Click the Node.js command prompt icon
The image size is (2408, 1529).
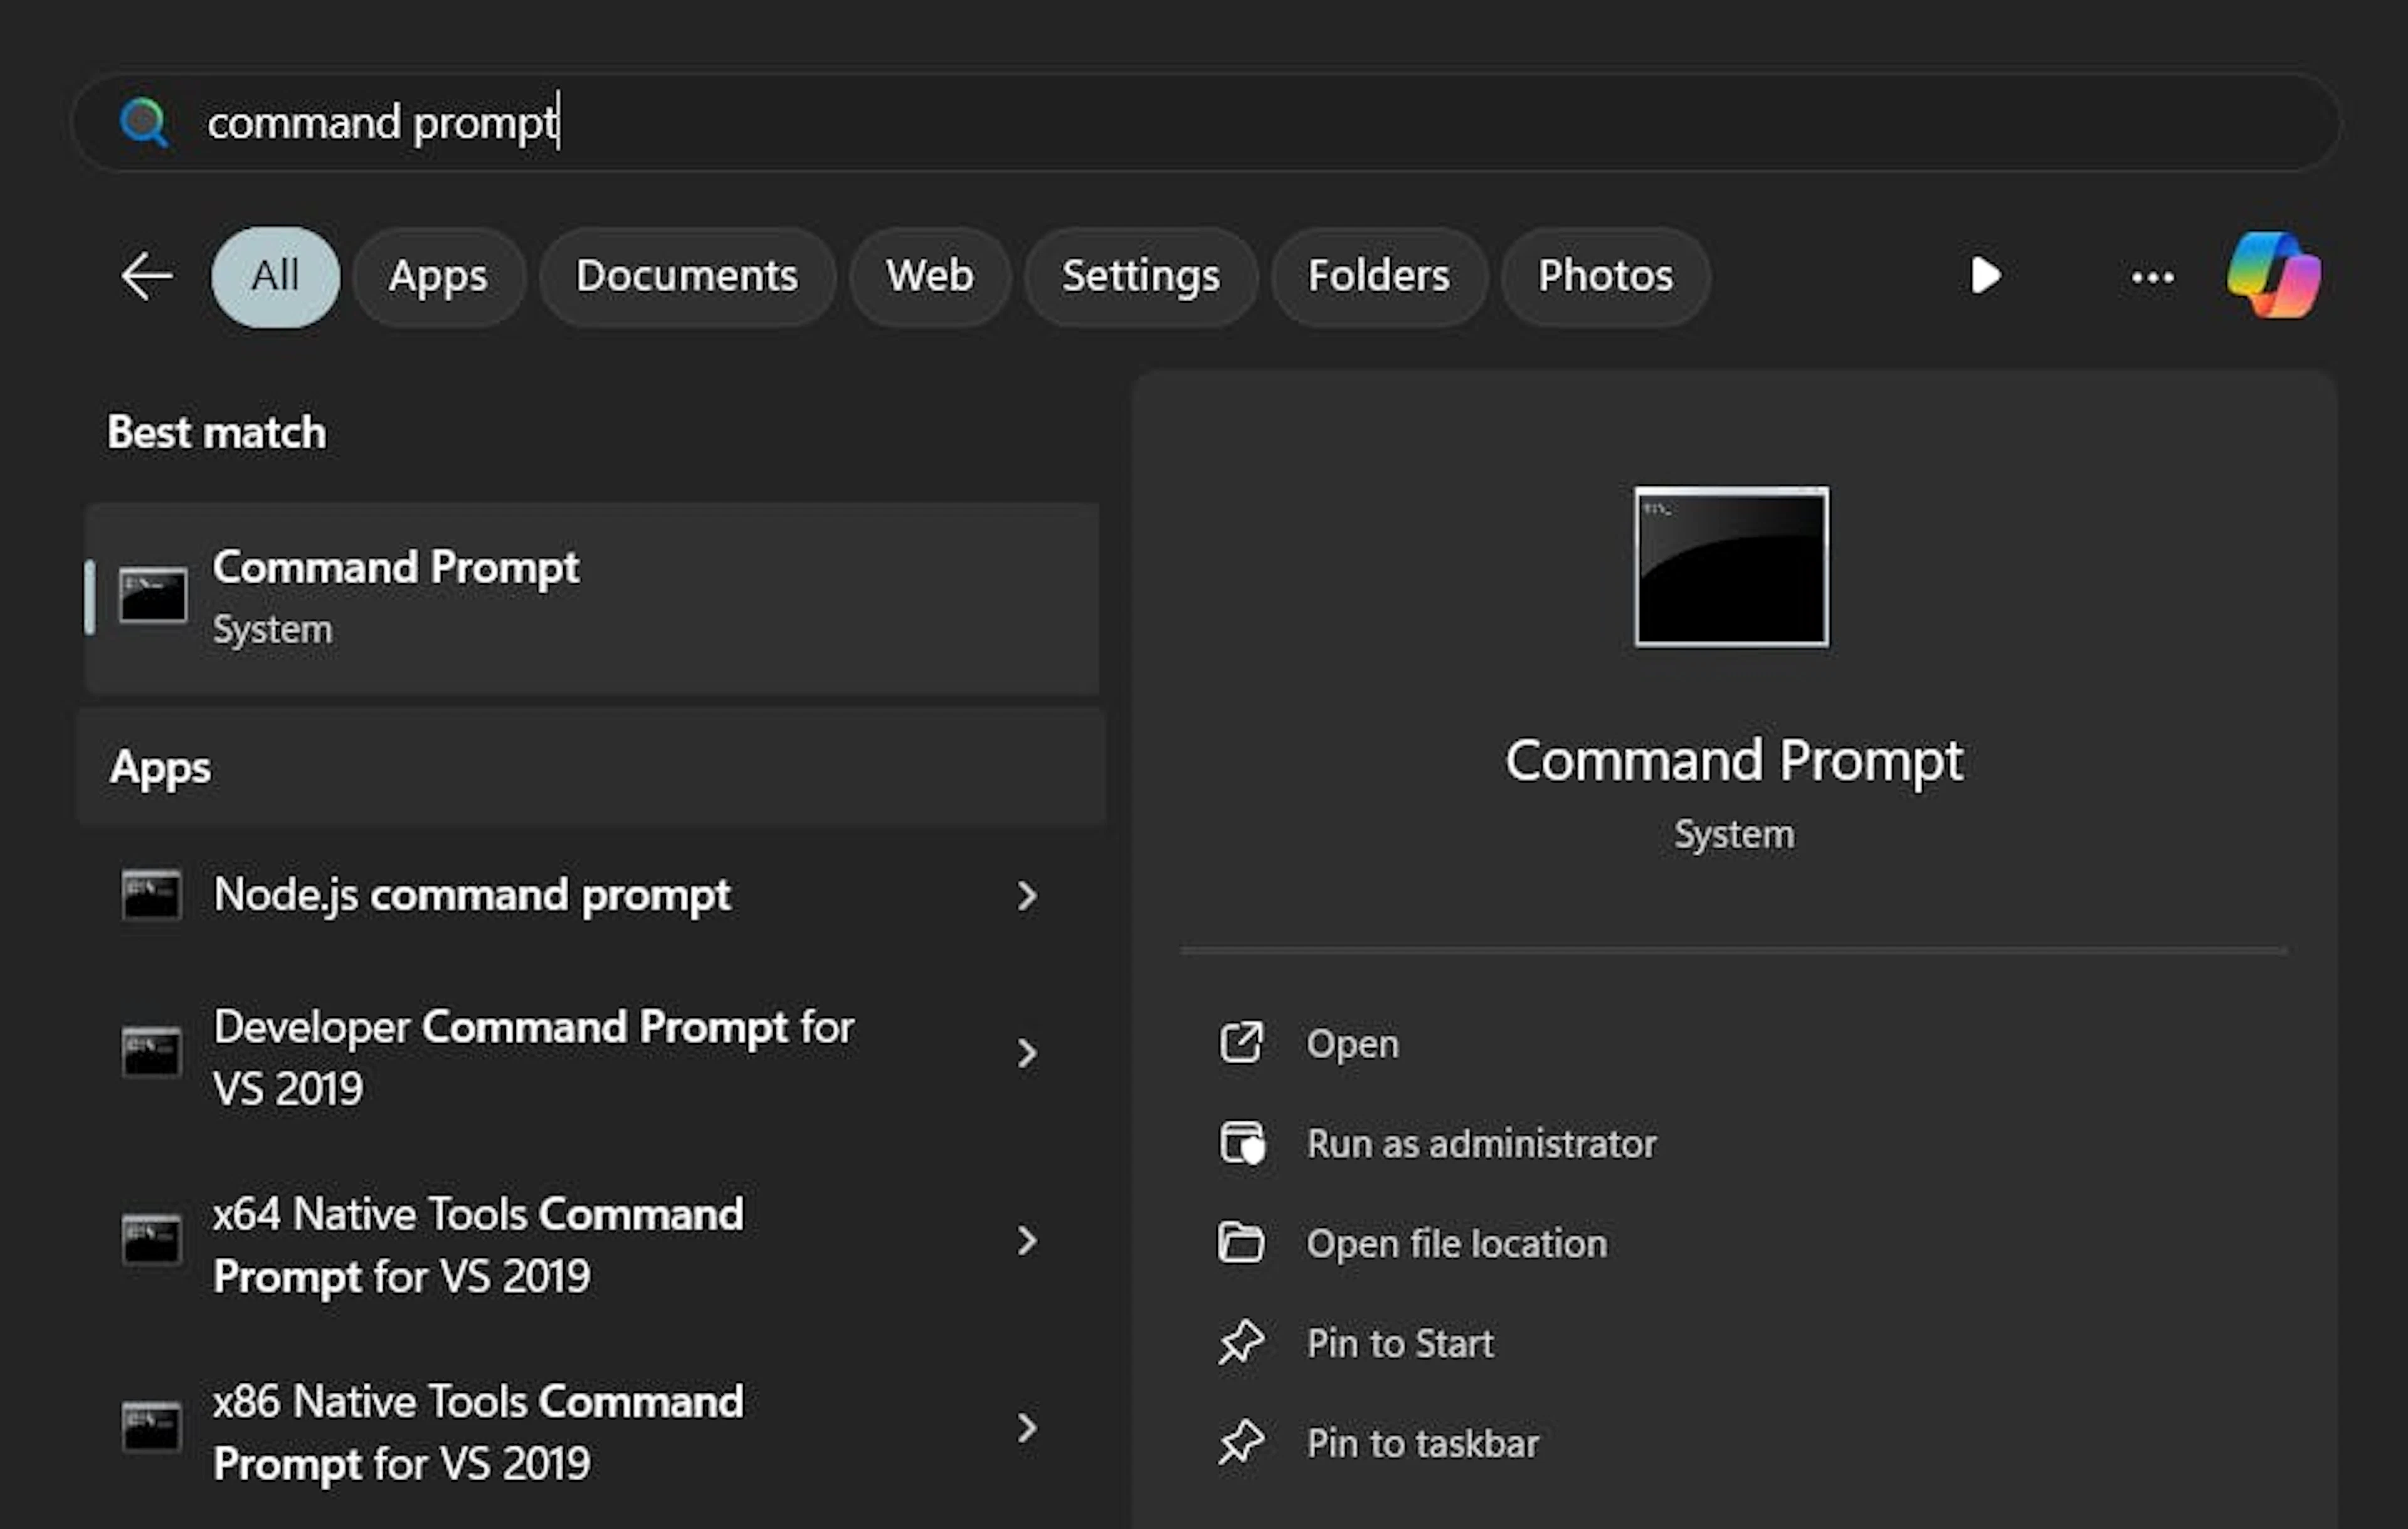click(151, 894)
